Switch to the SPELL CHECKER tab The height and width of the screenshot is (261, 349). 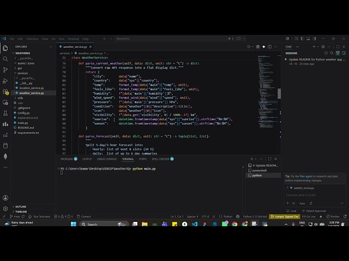tap(160, 159)
